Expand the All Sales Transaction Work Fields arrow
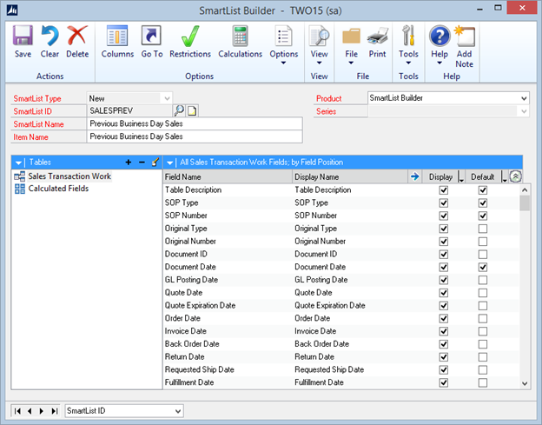Viewport: 542px width, 425px height. 169,163
